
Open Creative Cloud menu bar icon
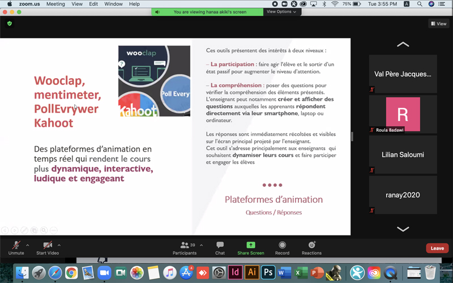[x=303, y=4]
